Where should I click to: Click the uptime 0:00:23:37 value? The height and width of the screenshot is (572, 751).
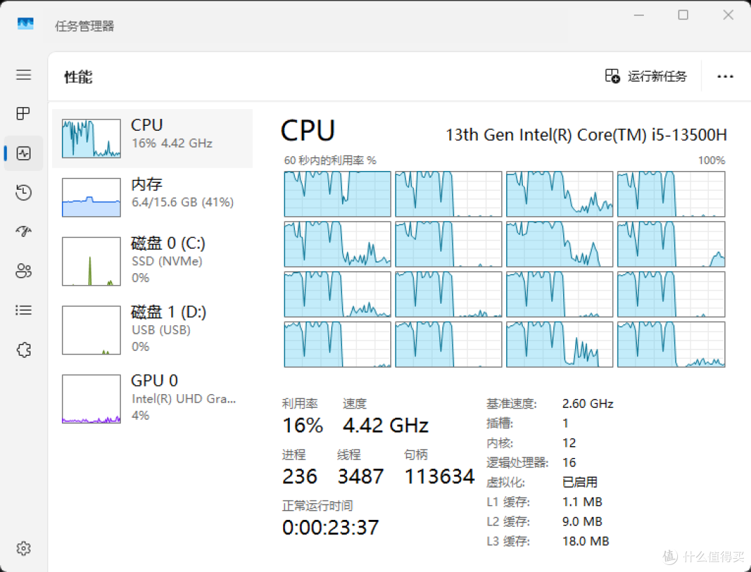(330, 528)
